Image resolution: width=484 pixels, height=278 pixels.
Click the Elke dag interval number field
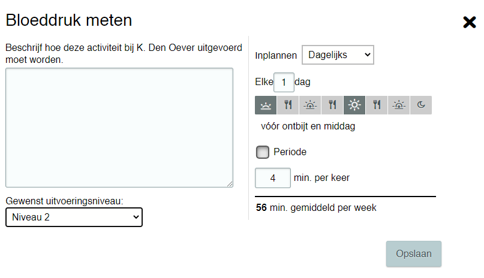(x=284, y=82)
